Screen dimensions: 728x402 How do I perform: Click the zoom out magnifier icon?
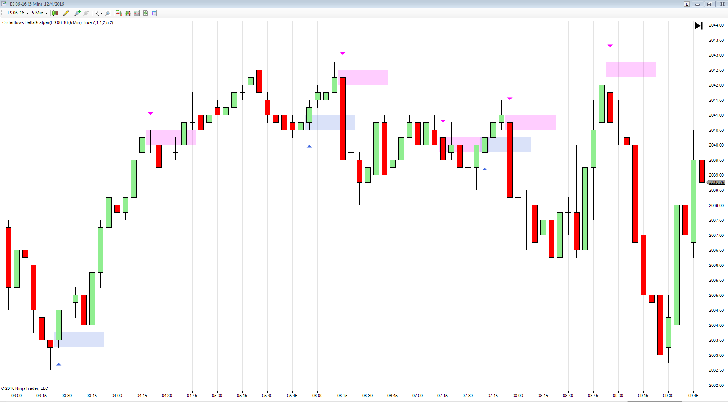point(86,13)
